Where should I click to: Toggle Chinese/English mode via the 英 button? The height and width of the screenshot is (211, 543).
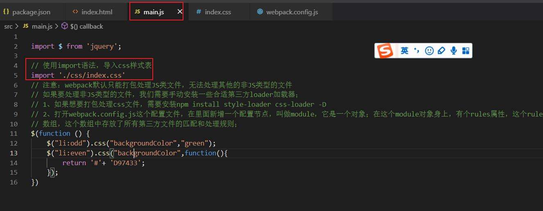405,51
